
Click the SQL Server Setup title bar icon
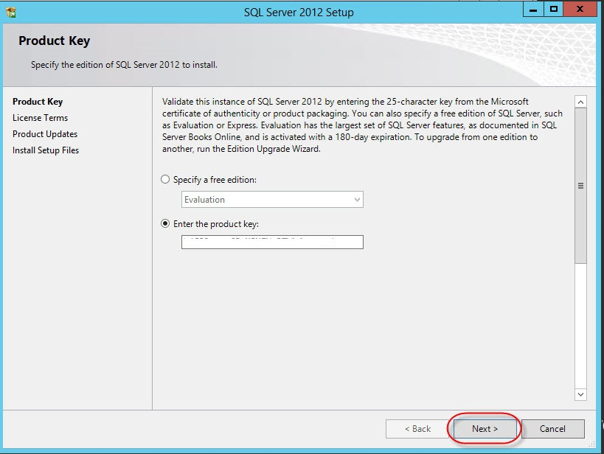10,12
